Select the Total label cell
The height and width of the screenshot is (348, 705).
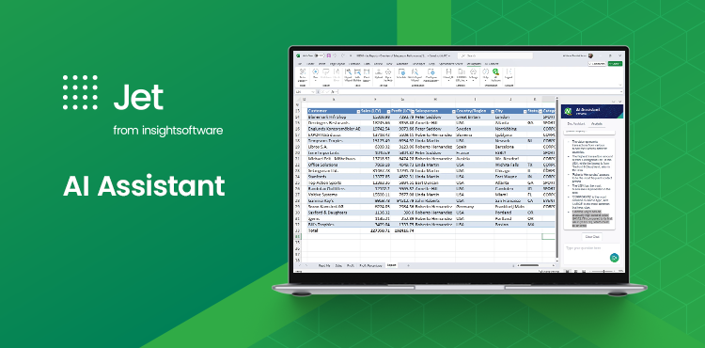coord(334,230)
